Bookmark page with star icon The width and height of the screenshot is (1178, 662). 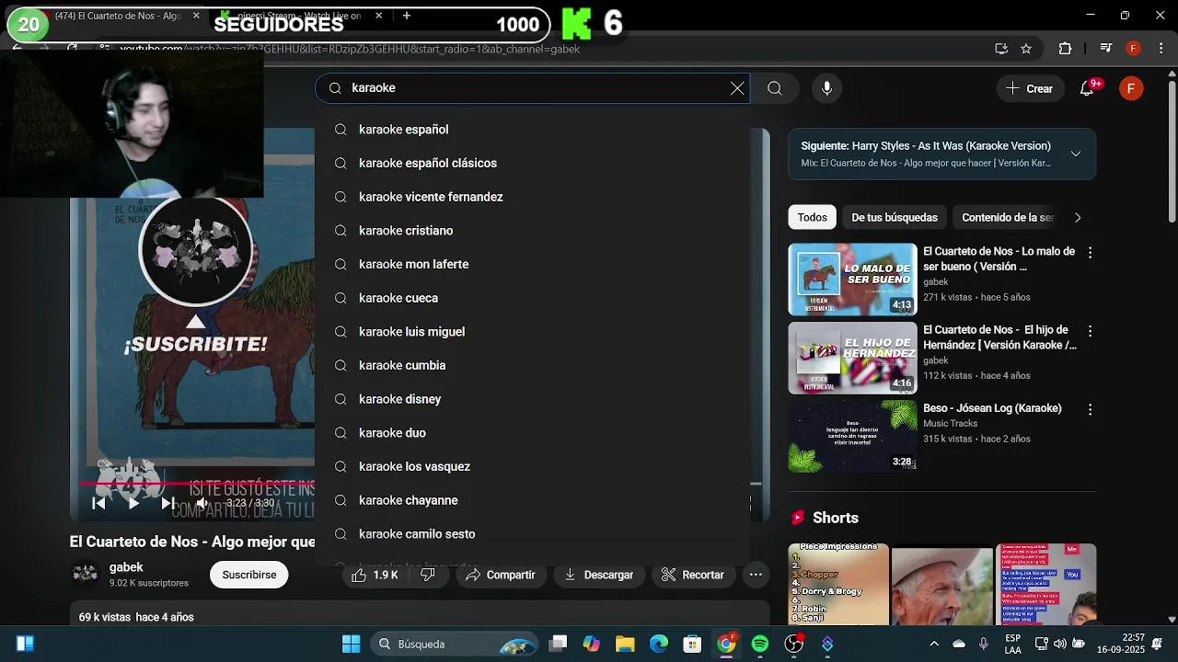[x=1026, y=49]
